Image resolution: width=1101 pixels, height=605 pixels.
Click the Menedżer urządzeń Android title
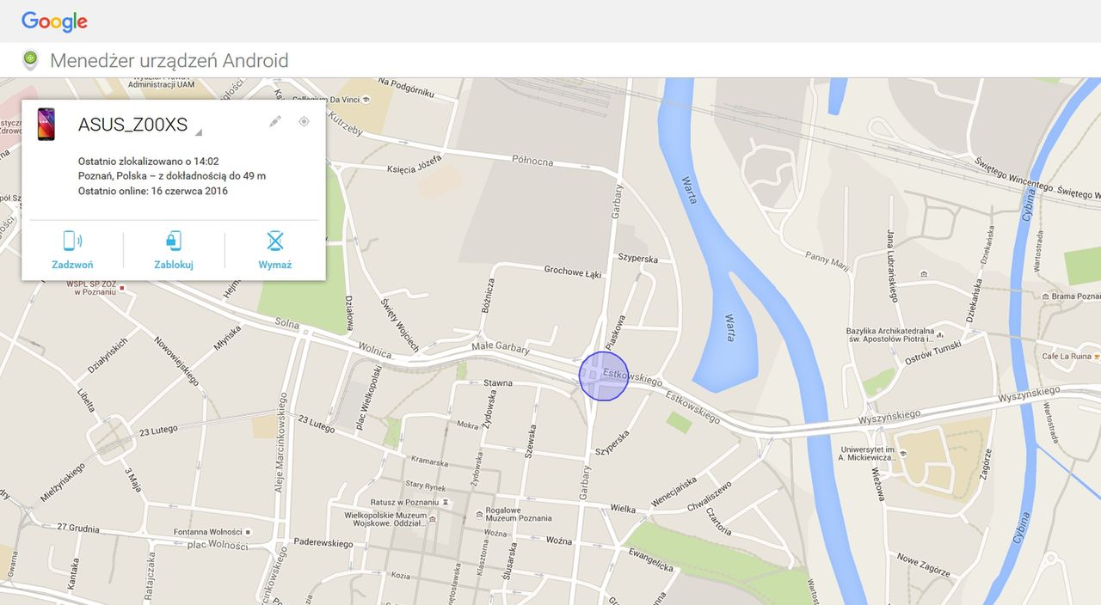(x=169, y=61)
